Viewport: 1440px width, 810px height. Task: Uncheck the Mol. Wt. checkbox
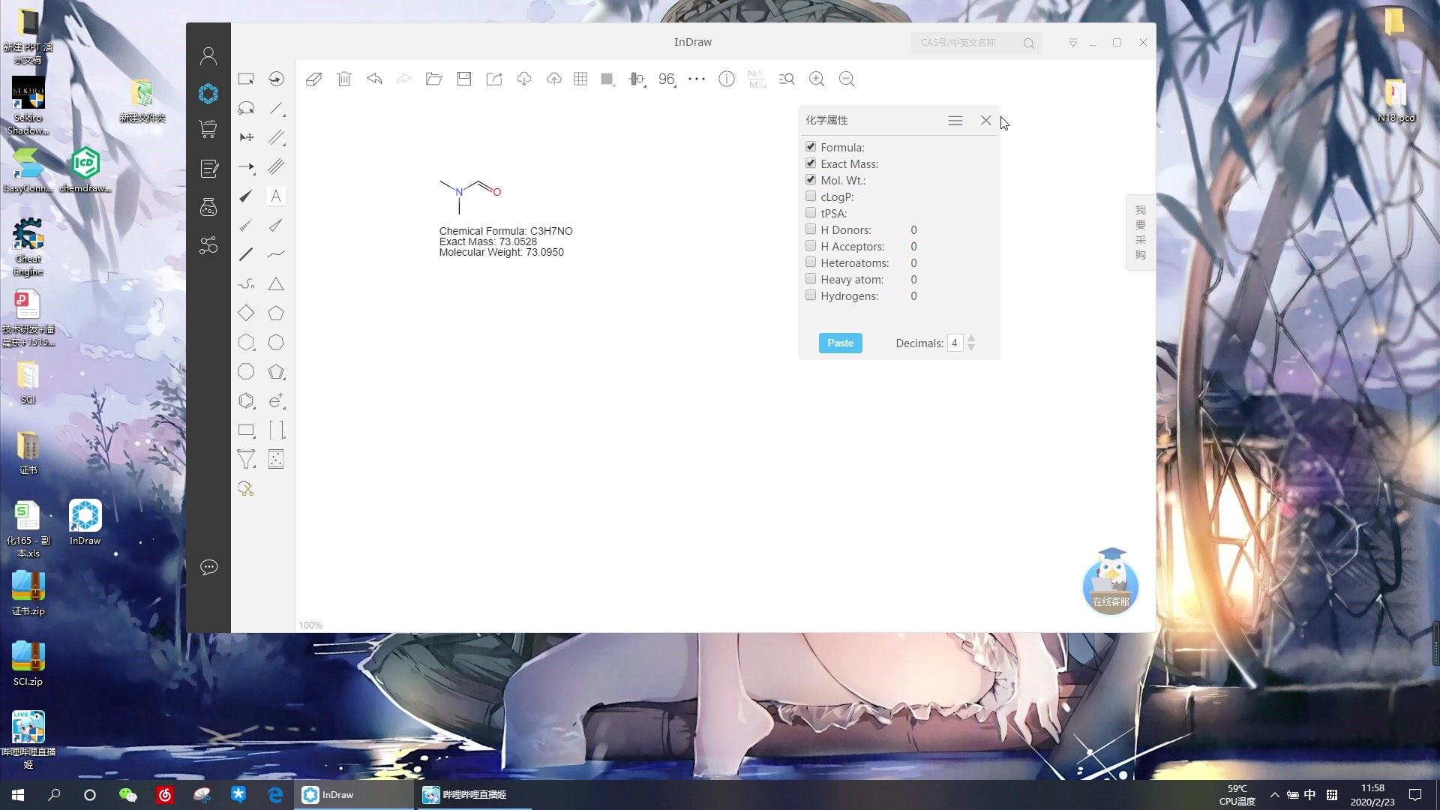811,180
